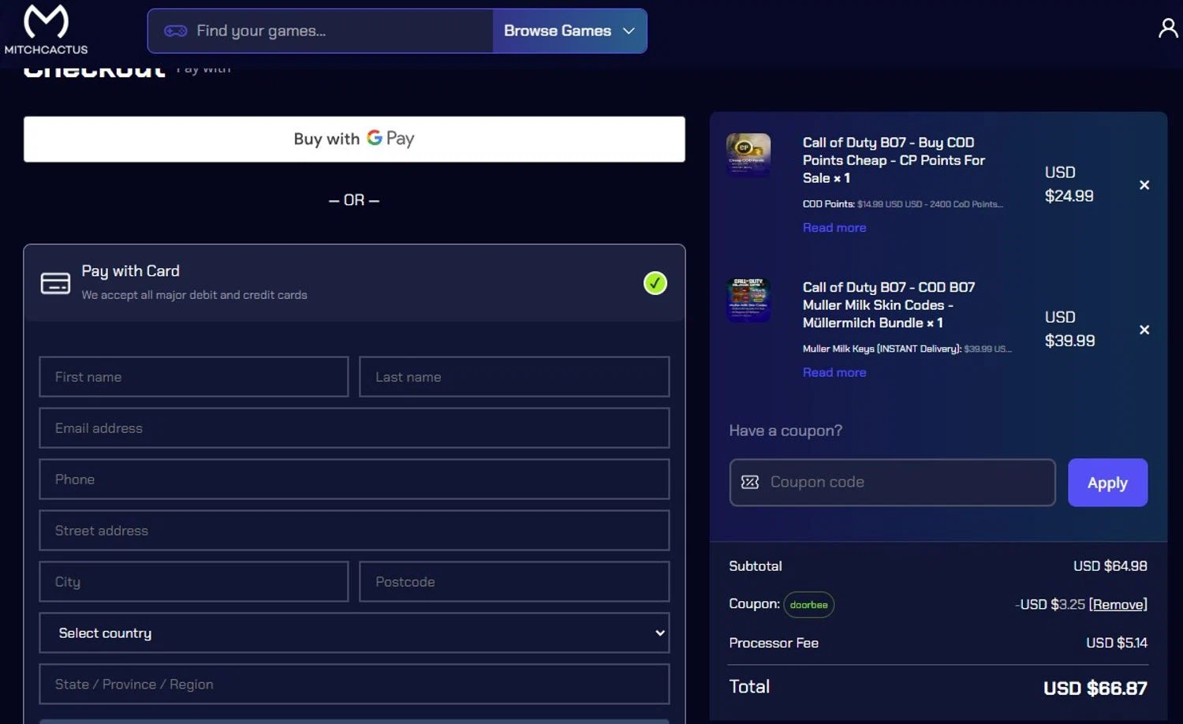
Task: Click the credit card icon beside Pay with Card
Action: (x=55, y=283)
